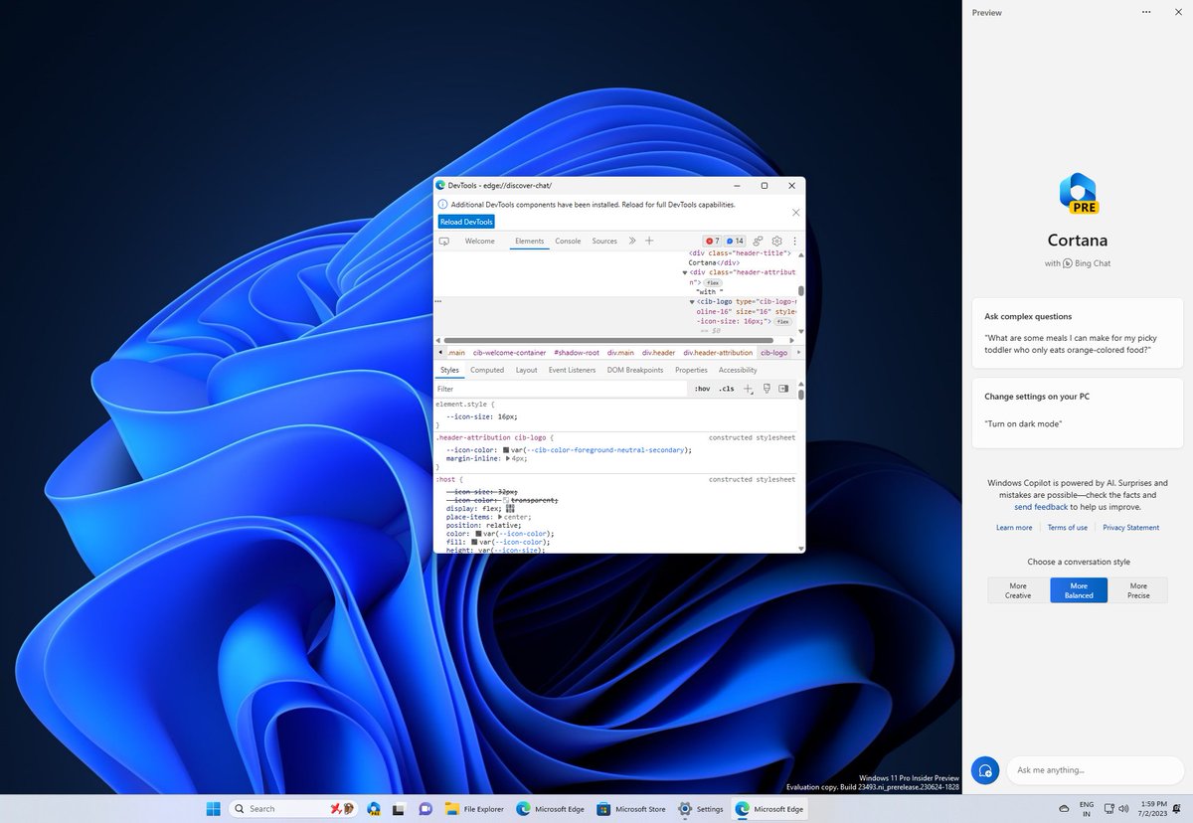Viewport: 1193px width, 823px height.
Task: Open more DevTools panels chevron
Action: [632, 241]
